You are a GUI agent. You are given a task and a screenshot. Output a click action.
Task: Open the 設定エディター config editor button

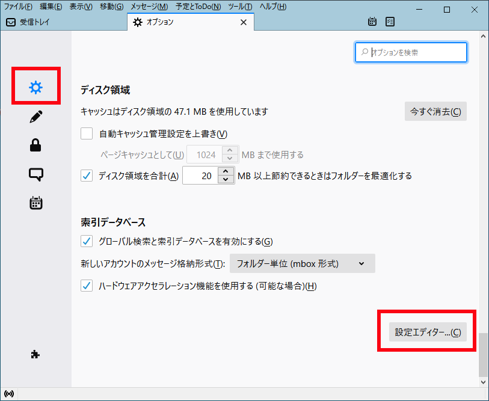428,332
